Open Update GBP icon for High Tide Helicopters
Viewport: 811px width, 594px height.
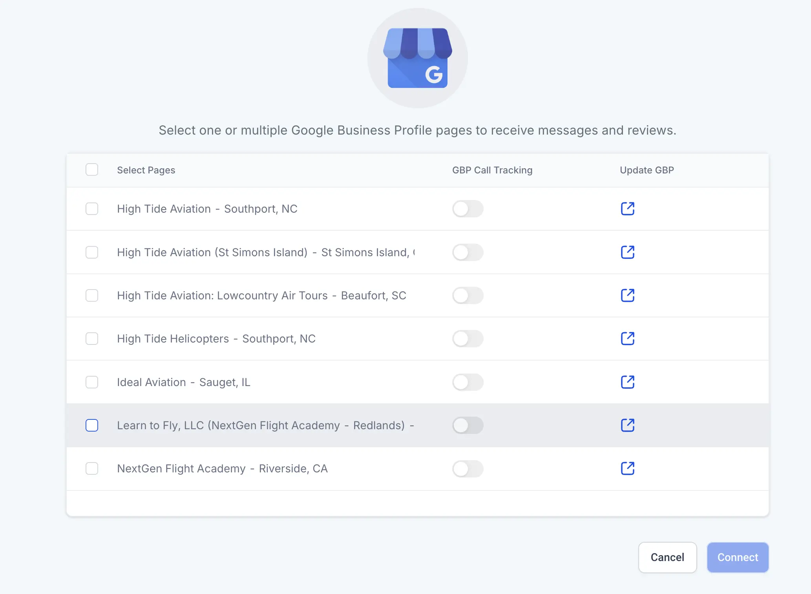(x=628, y=339)
